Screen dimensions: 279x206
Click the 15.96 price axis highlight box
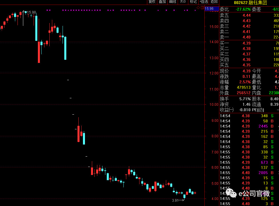(209, 9)
